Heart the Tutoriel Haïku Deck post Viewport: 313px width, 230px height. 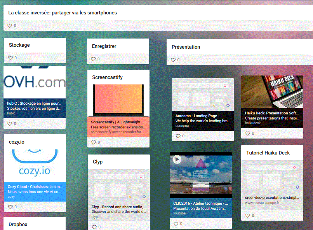click(248, 216)
